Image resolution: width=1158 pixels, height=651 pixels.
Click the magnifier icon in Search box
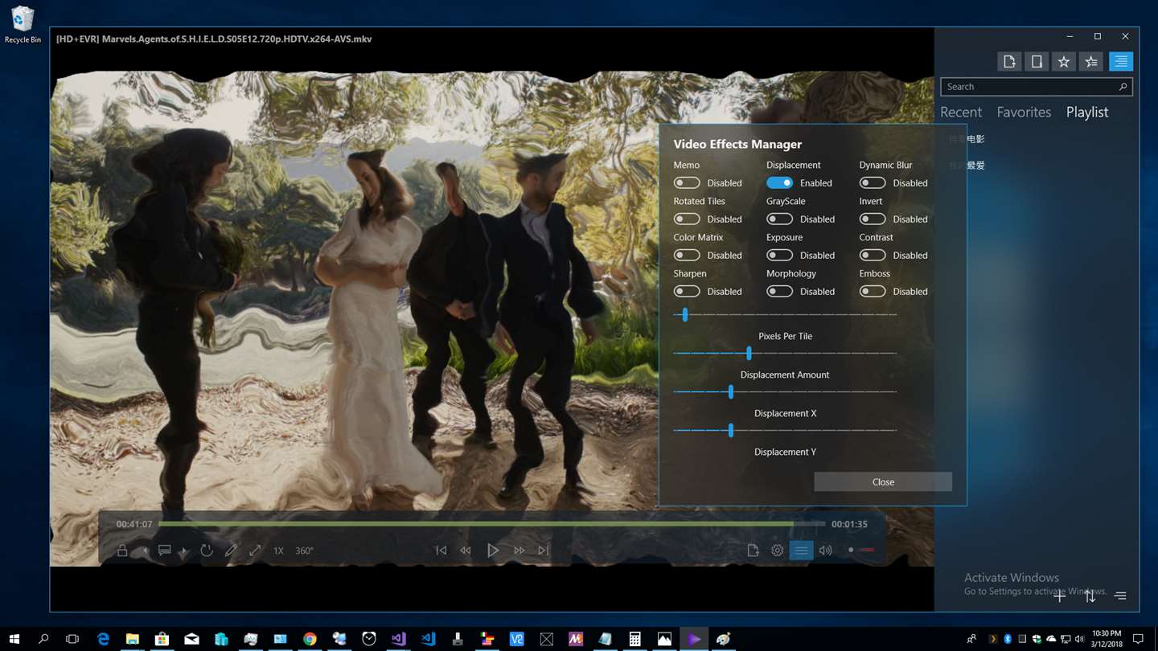click(1123, 87)
